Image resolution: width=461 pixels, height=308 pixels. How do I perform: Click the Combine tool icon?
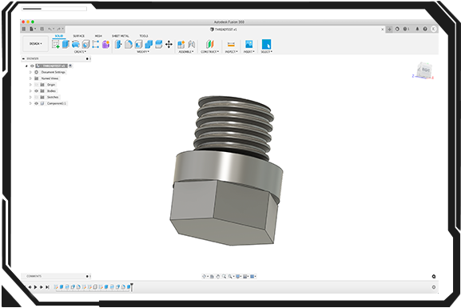(149, 45)
